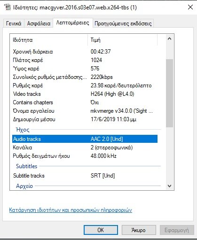Select the Subtitle tracks SRT row

click(x=85, y=176)
